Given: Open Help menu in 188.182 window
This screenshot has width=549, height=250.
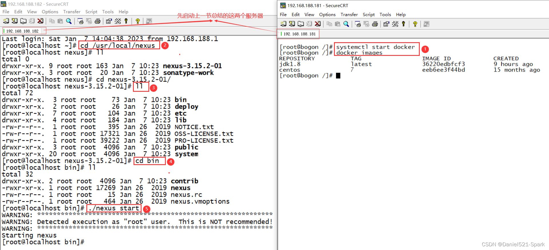Looking at the screenshot, I should tap(124, 12).
